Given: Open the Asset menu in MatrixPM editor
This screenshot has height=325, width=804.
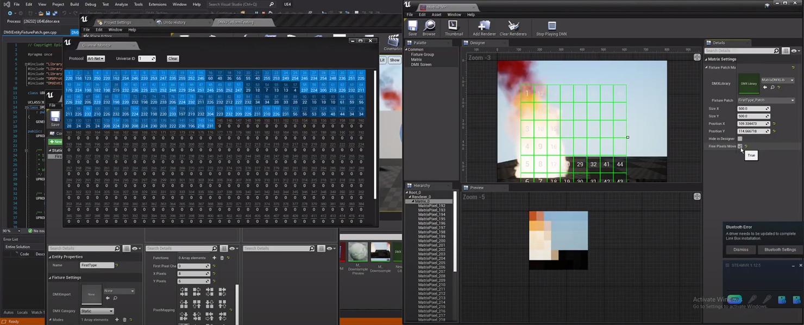Looking at the screenshot, I should (x=436, y=15).
